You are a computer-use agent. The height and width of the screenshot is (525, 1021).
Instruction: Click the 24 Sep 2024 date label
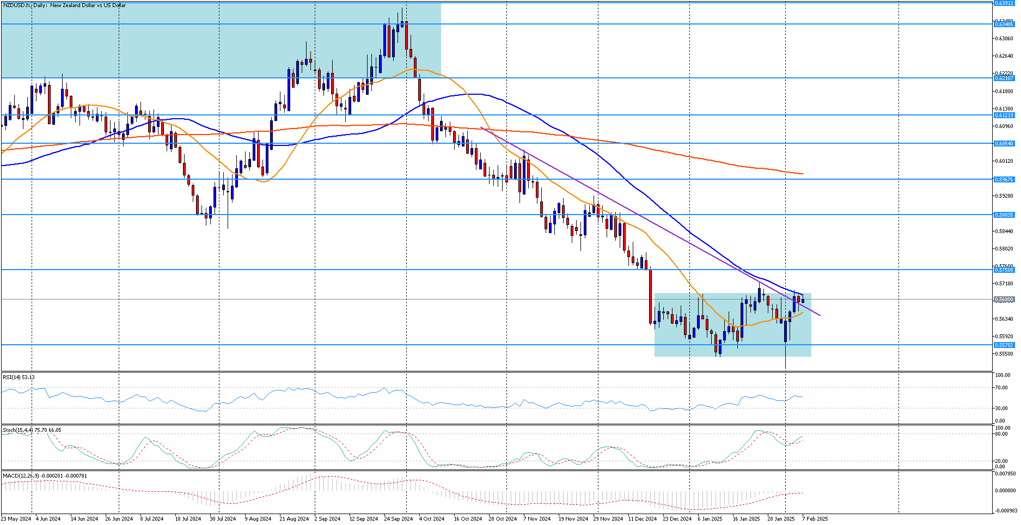click(x=398, y=519)
